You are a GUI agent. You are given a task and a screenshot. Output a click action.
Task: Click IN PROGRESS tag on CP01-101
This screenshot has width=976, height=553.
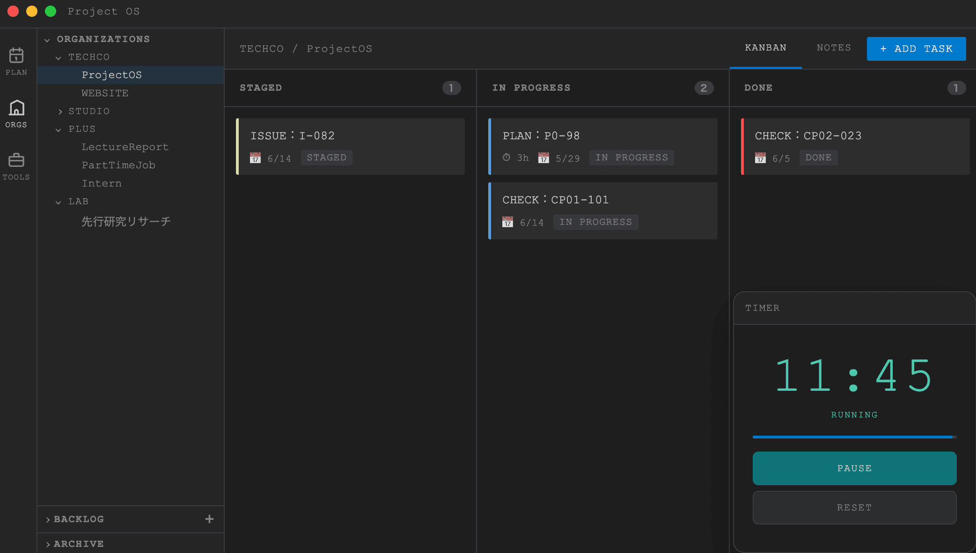tap(595, 222)
